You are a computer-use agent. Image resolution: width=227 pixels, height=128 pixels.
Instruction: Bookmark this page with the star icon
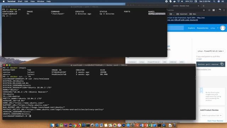[x=204, y=10]
